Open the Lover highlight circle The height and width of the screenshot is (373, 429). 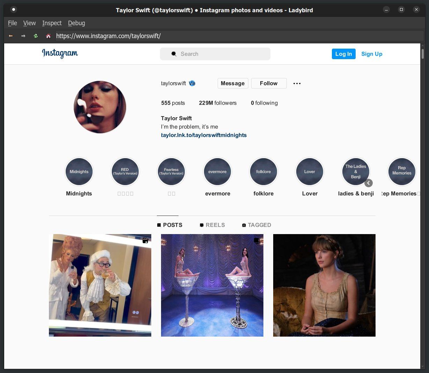pos(310,172)
